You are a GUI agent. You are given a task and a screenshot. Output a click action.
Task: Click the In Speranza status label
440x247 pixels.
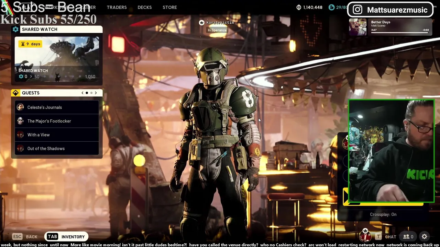[217, 30]
